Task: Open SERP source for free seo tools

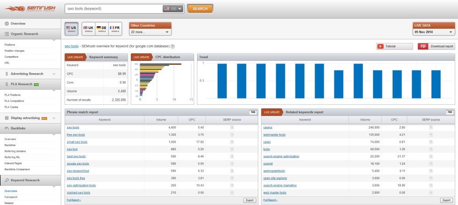Action: pyautogui.click(x=232, y=135)
